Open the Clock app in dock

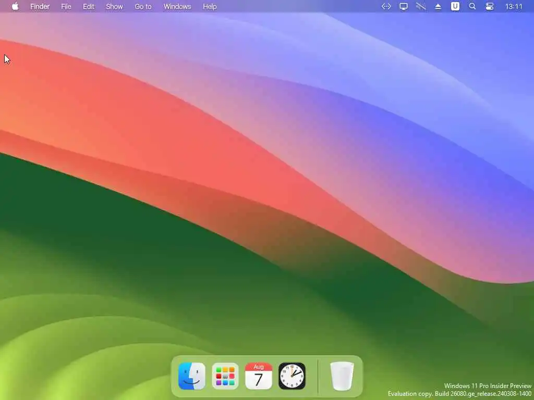[292, 376]
